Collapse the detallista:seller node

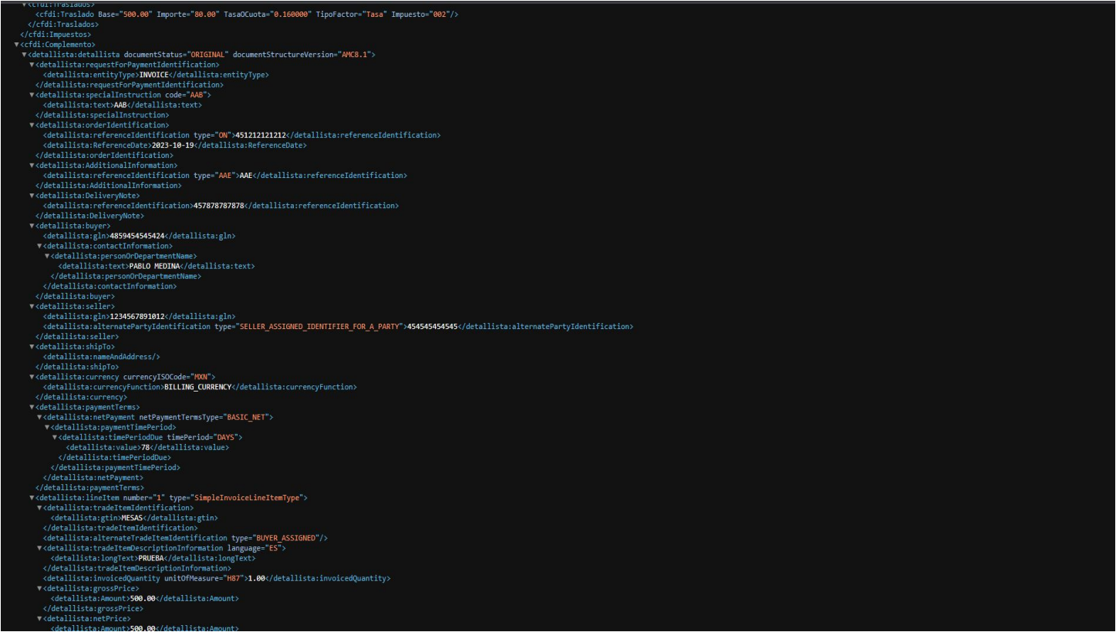[32, 306]
